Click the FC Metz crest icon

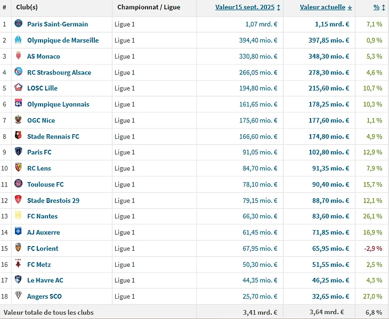click(19, 264)
